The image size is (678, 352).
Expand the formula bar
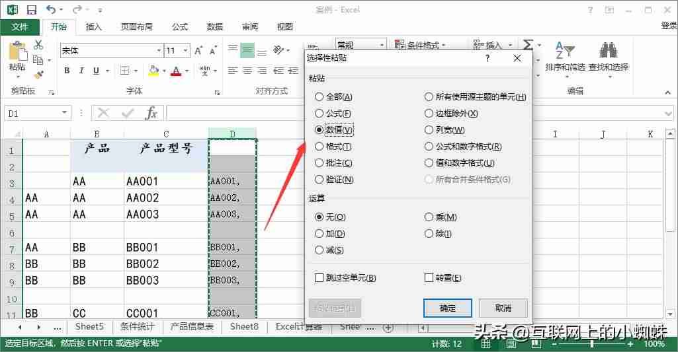coord(669,114)
